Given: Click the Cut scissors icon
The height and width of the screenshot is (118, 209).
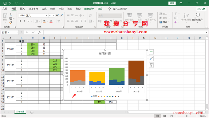Looking at the screenshot, I should pos(11,14).
